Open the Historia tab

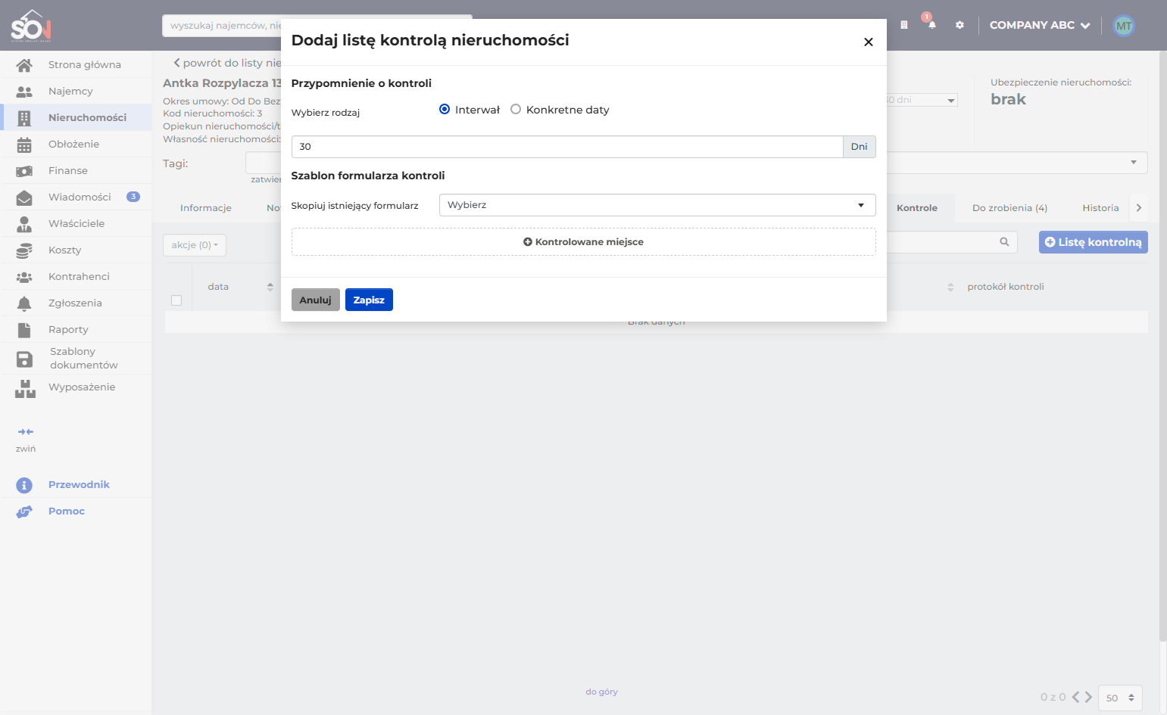click(1100, 208)
